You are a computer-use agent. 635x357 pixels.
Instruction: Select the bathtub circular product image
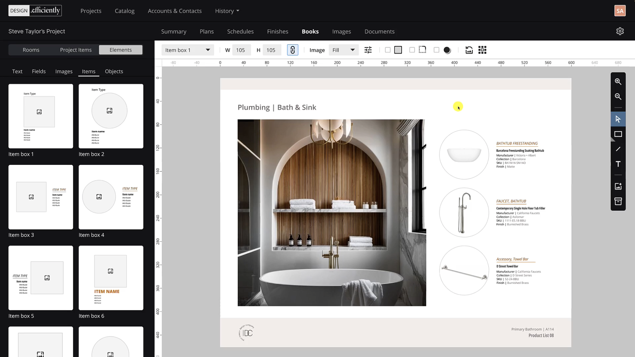pos(464,155)
